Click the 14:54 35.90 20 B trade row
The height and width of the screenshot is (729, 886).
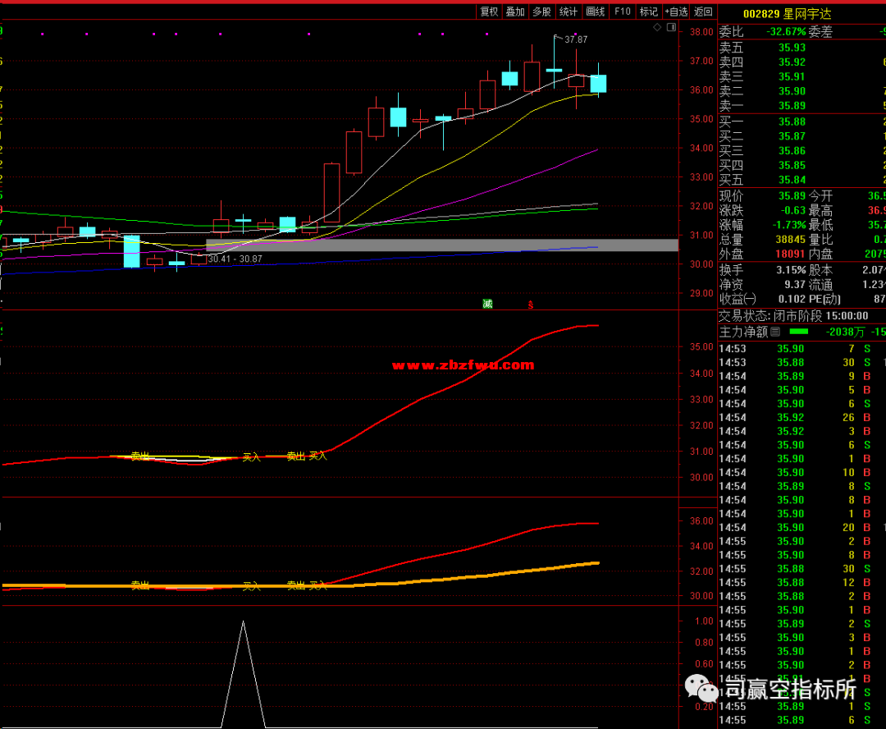(x=802, y=527)
